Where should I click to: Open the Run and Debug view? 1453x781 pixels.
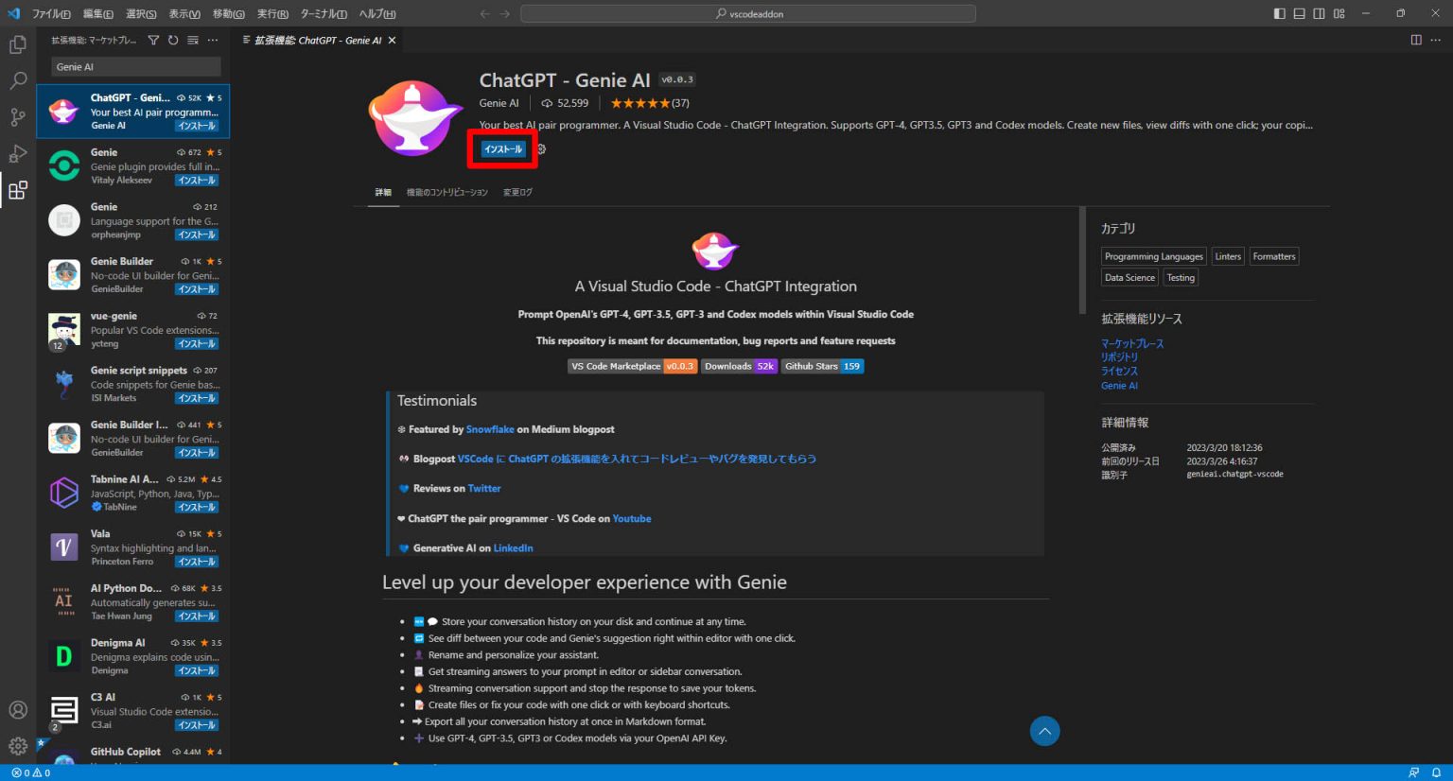click(x=17, y=153)
